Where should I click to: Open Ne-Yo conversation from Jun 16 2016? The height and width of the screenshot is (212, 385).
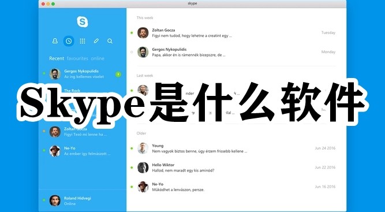click(x=236, y=187)
